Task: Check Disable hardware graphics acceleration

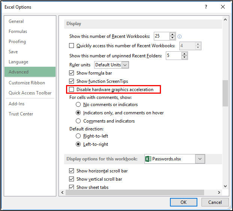Action: click(71, 90)
